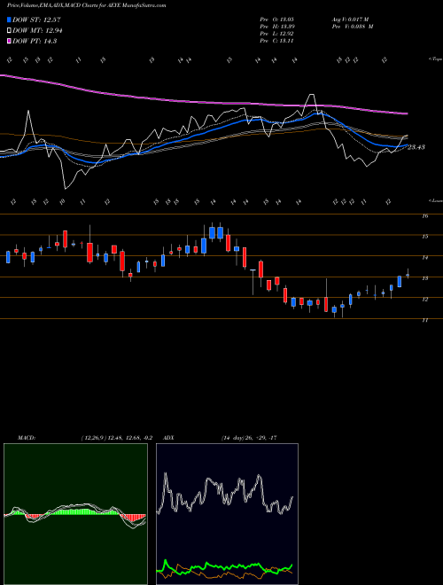Image resolution: width=443 pixels, height=585 pixels.
Task: Click the orange -DI line in ADX panel
Action: point(224,573)
